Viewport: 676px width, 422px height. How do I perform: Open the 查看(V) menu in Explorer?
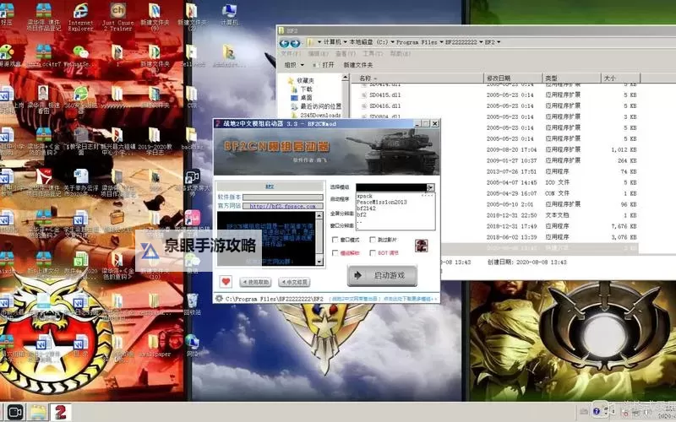346,53
